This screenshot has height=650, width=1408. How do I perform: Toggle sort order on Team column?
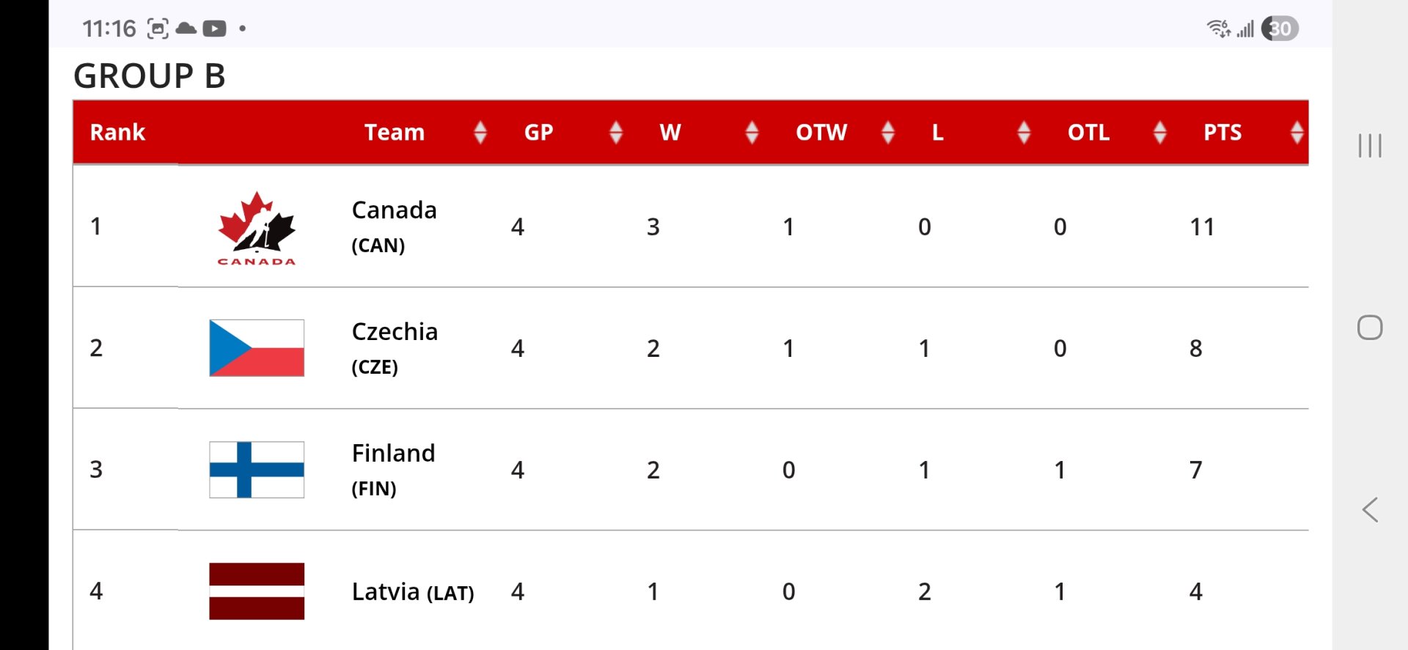[480, 133]
